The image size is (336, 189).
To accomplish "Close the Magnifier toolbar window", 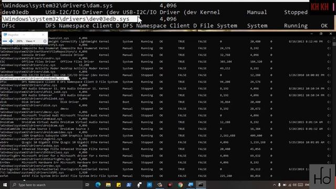I will tap(43, 35).
